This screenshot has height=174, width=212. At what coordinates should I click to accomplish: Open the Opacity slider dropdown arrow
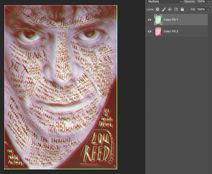pos(208,2)
